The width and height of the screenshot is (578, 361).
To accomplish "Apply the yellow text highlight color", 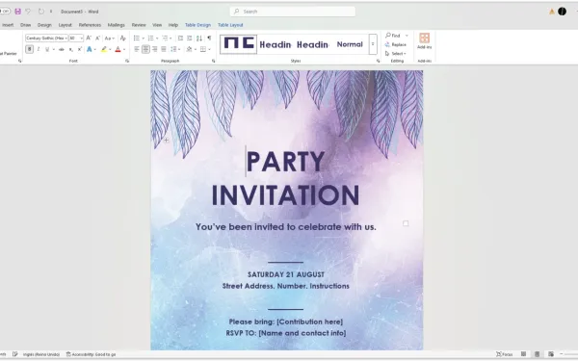I will click(x=104, y=49).
